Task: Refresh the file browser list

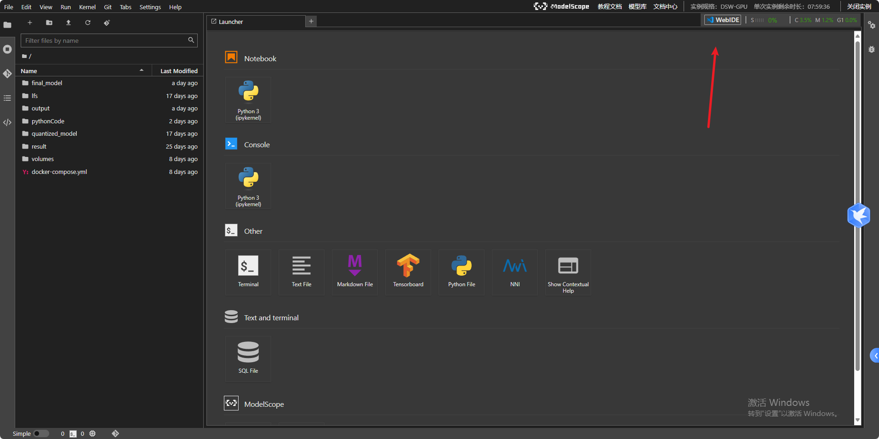Action: tap(88, 23)
